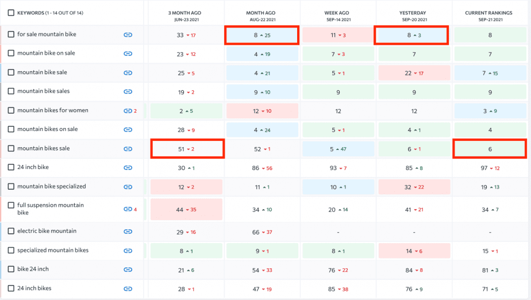531x300 pixels.
Task: Open link icon for 'electric bike mountain'
Action: [128, 232]
